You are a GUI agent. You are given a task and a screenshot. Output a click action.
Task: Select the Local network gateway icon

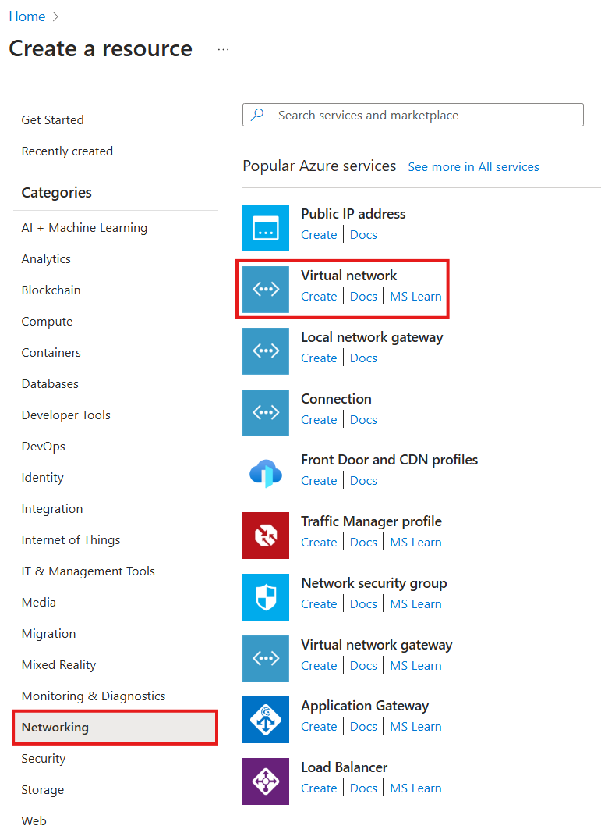point(265,351)
